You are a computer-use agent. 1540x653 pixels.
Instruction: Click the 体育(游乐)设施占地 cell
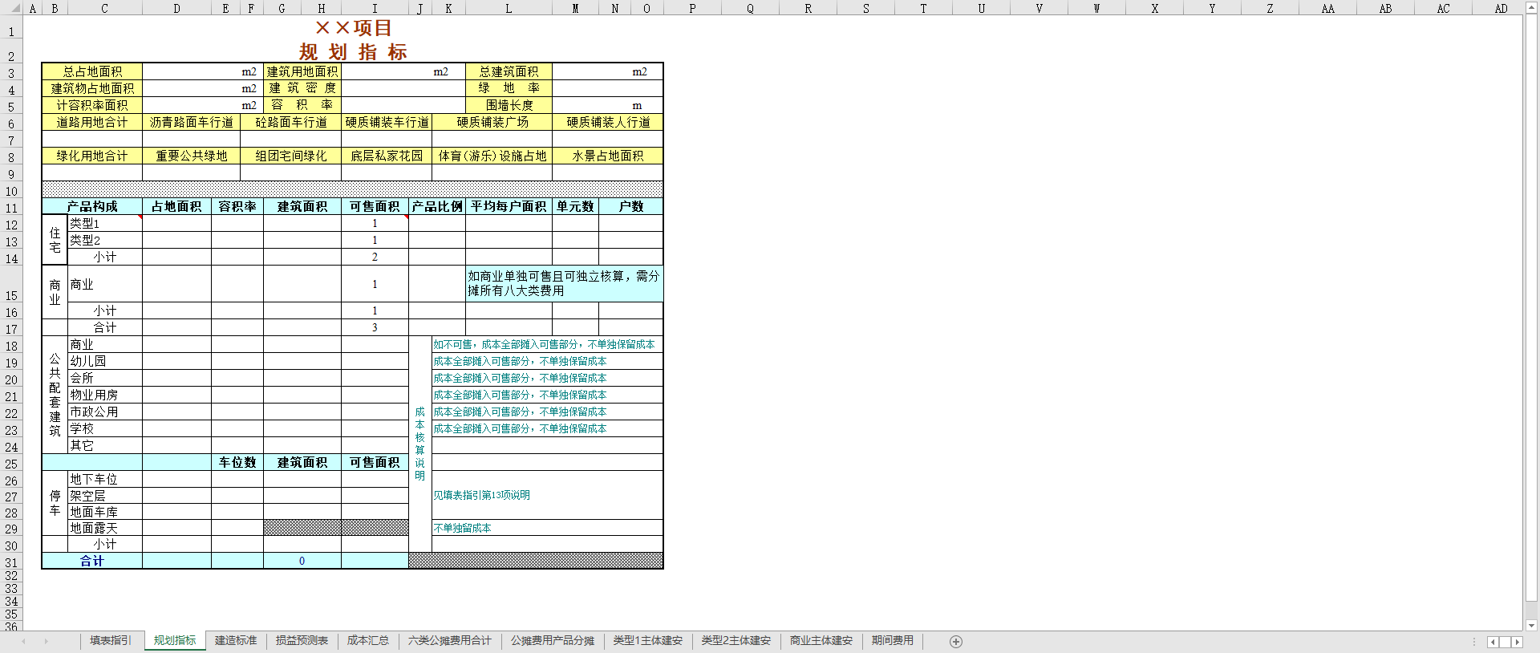(x=492, y=156)
